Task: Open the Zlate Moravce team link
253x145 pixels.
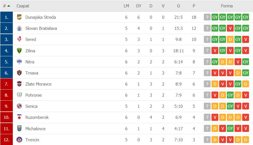Action: pyautogui.click(x=38, y=84)
